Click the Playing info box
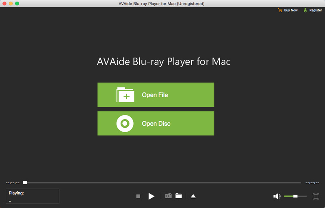The height and width of the screenshot is (208, 325). click(x=32, y=196)
